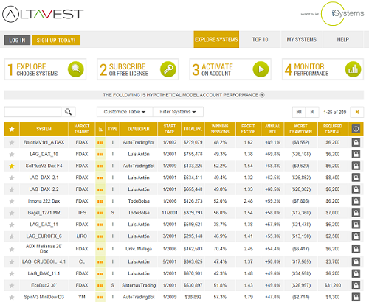The height and width of the screenshot is (302, 369).
Task: Open chart icon for Bagel_1271 MR
Action: point(100,213)
